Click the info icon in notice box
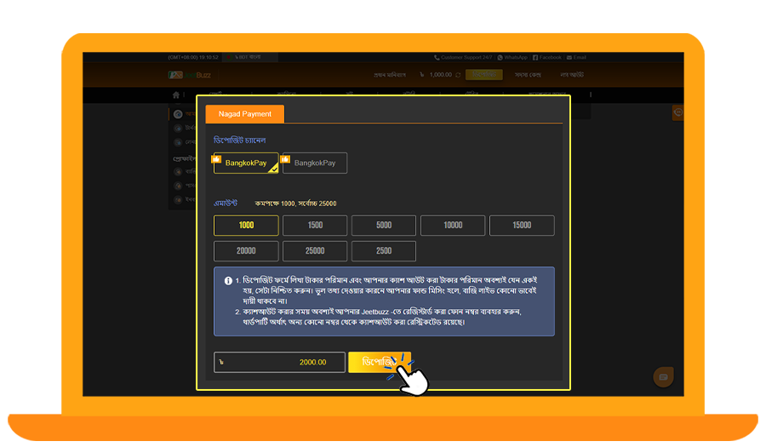 click(228, 280)
